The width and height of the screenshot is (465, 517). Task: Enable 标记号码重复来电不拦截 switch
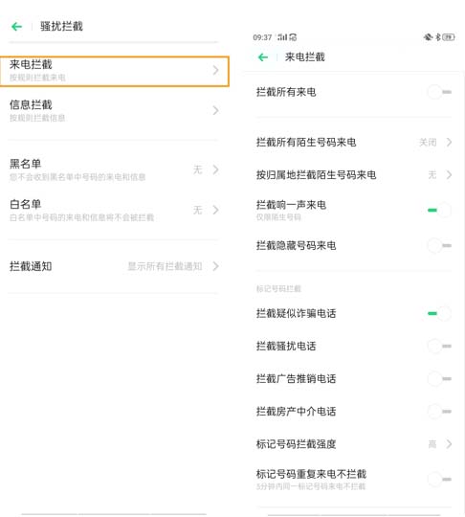[439, 479]
